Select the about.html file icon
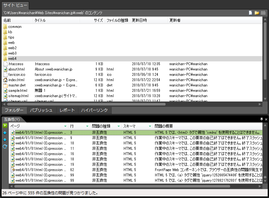This screenshot has height=198, width=269. click(x=5, y=69)
